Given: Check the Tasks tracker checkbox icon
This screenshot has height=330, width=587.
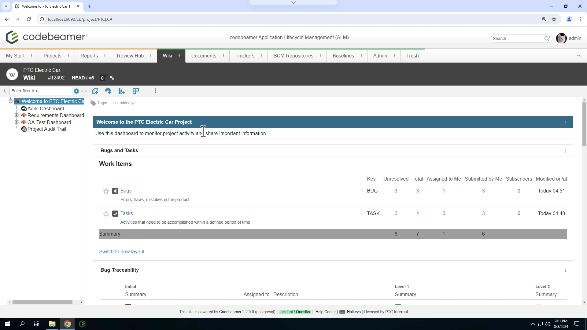Looking at the screenshot, I should [115, 214].
